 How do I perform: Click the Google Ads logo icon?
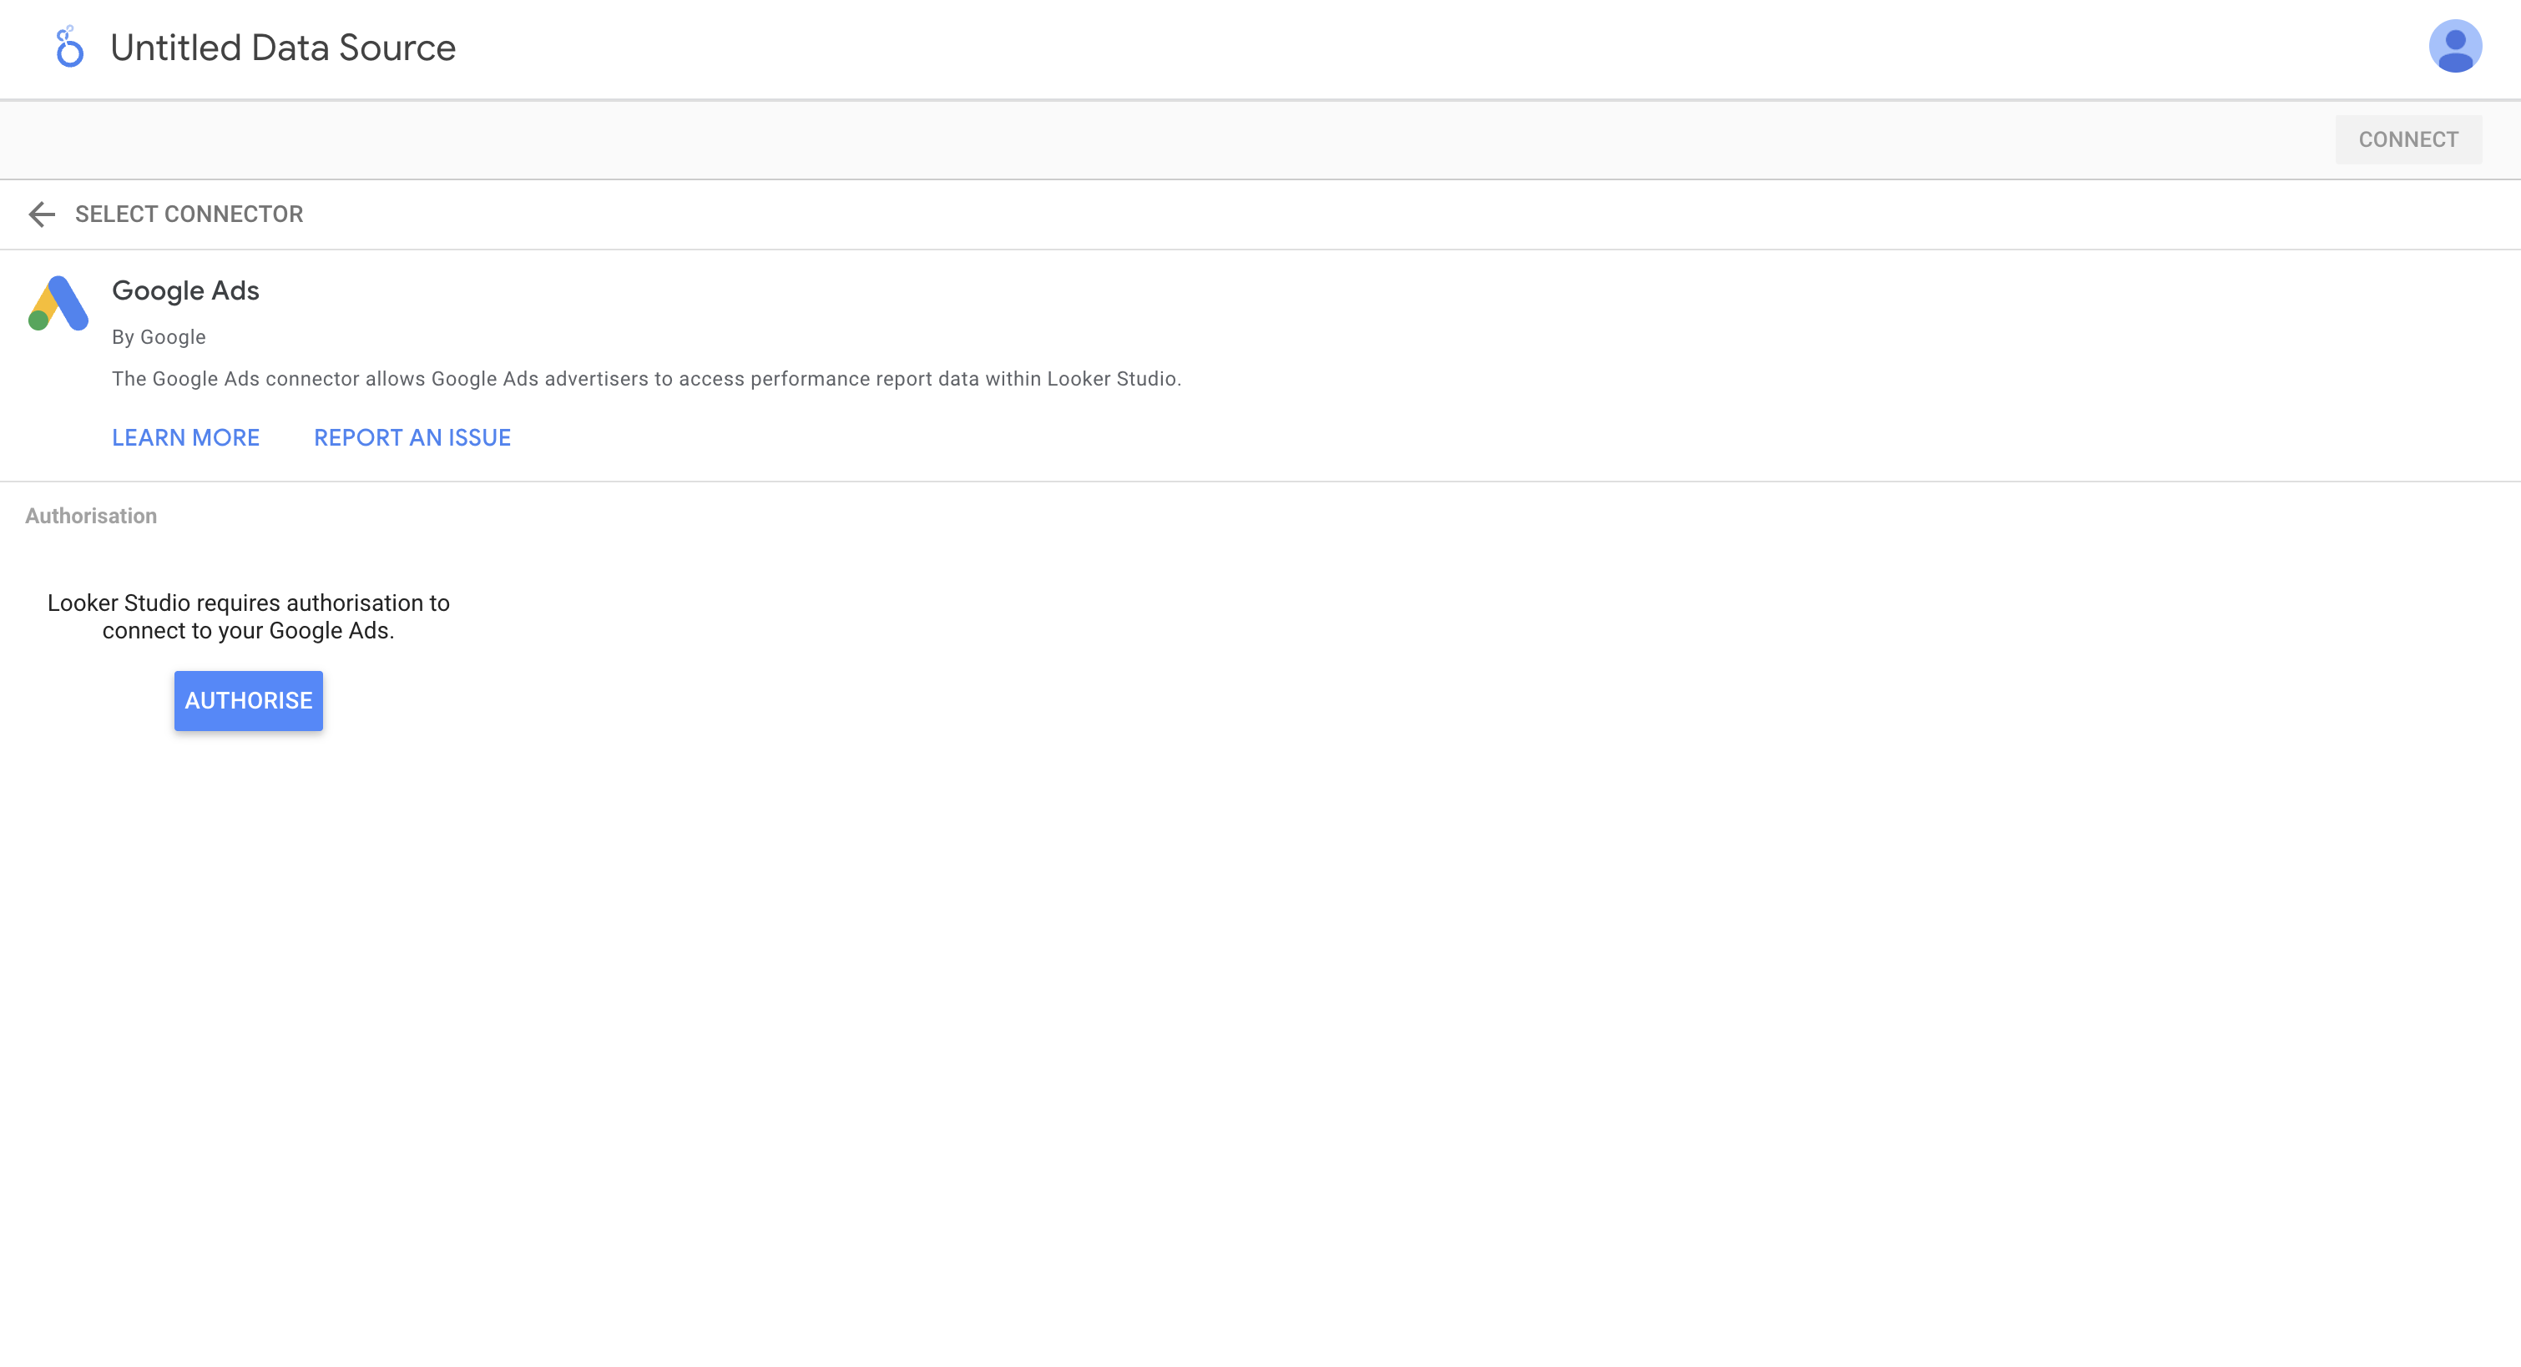[58, 303]
